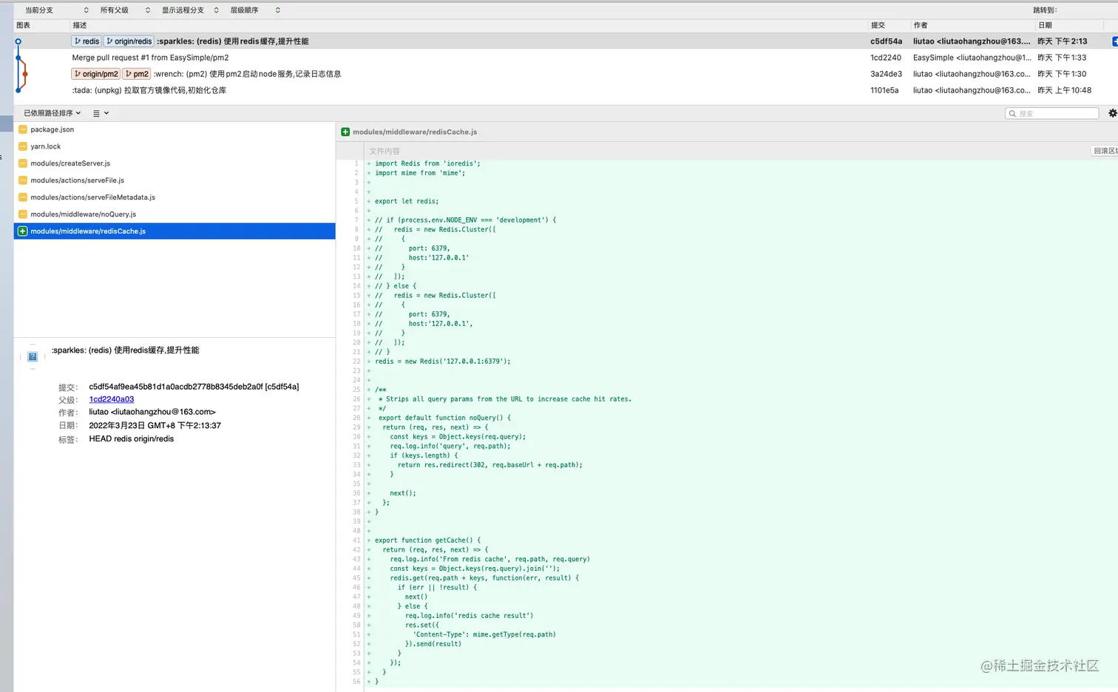Click the file path in the diff header
The height and width of the screenshot is (692, 1118).
click(415, 132)
